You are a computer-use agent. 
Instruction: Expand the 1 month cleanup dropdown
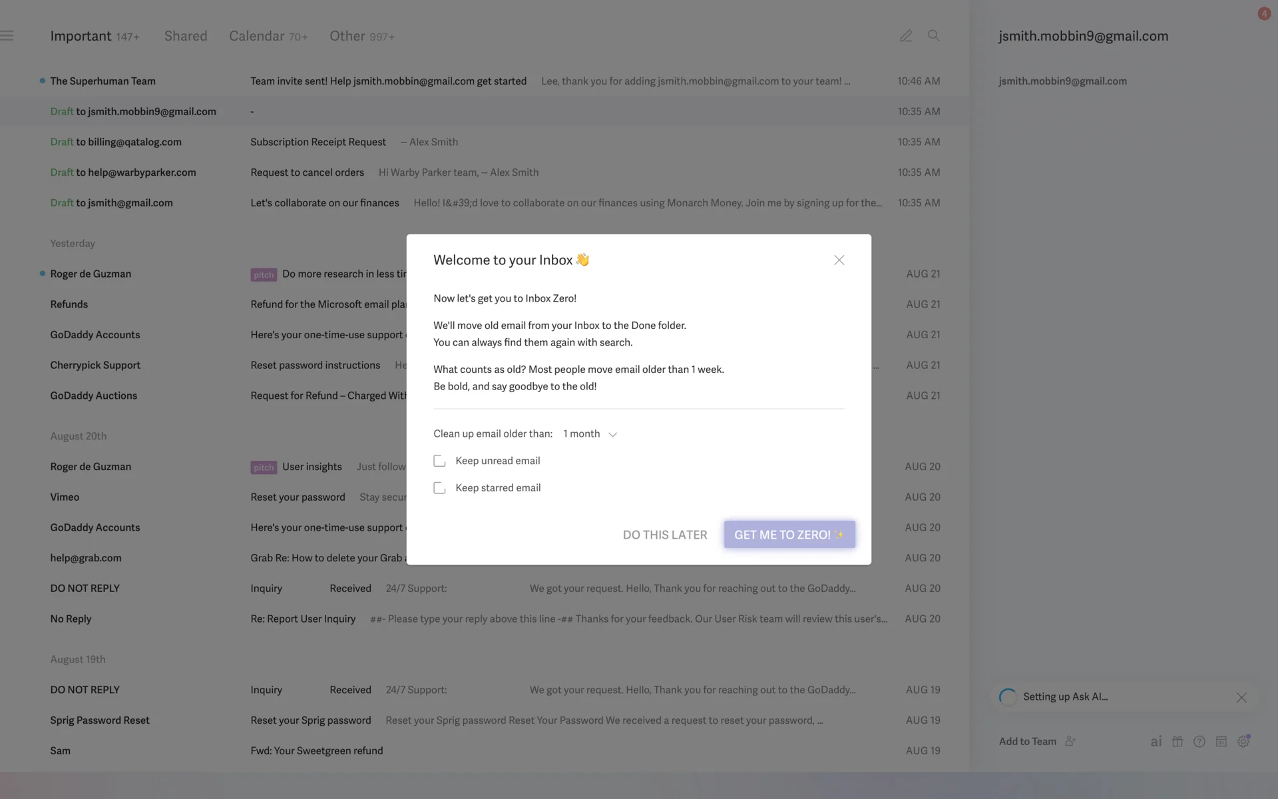click(x=590, y=434)
